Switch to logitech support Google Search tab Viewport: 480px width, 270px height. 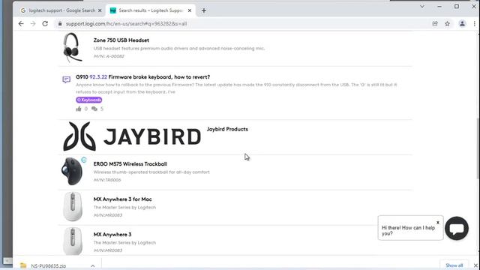61,10
